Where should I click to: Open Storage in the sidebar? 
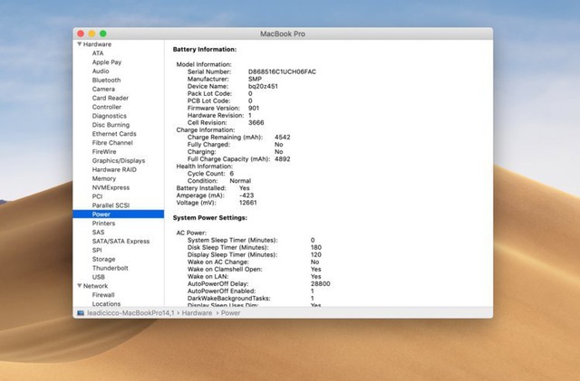point(103,259)
